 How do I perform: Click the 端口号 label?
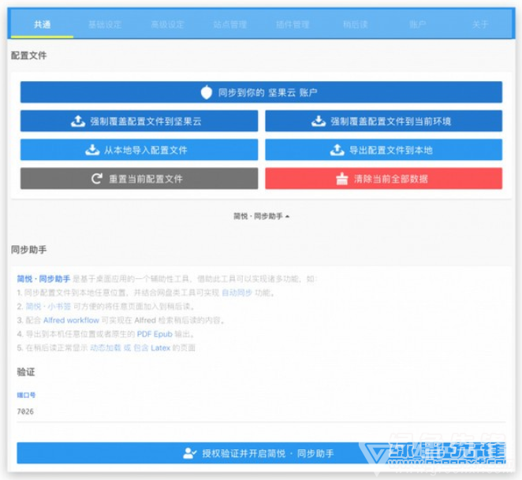(26, 395)
